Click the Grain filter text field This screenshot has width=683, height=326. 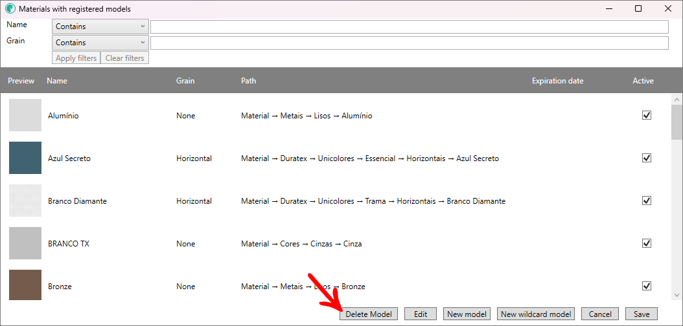pos(410,43)
